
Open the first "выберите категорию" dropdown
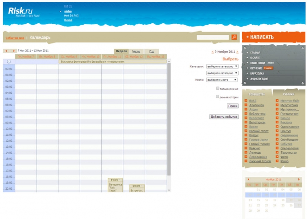click(222, 66)
